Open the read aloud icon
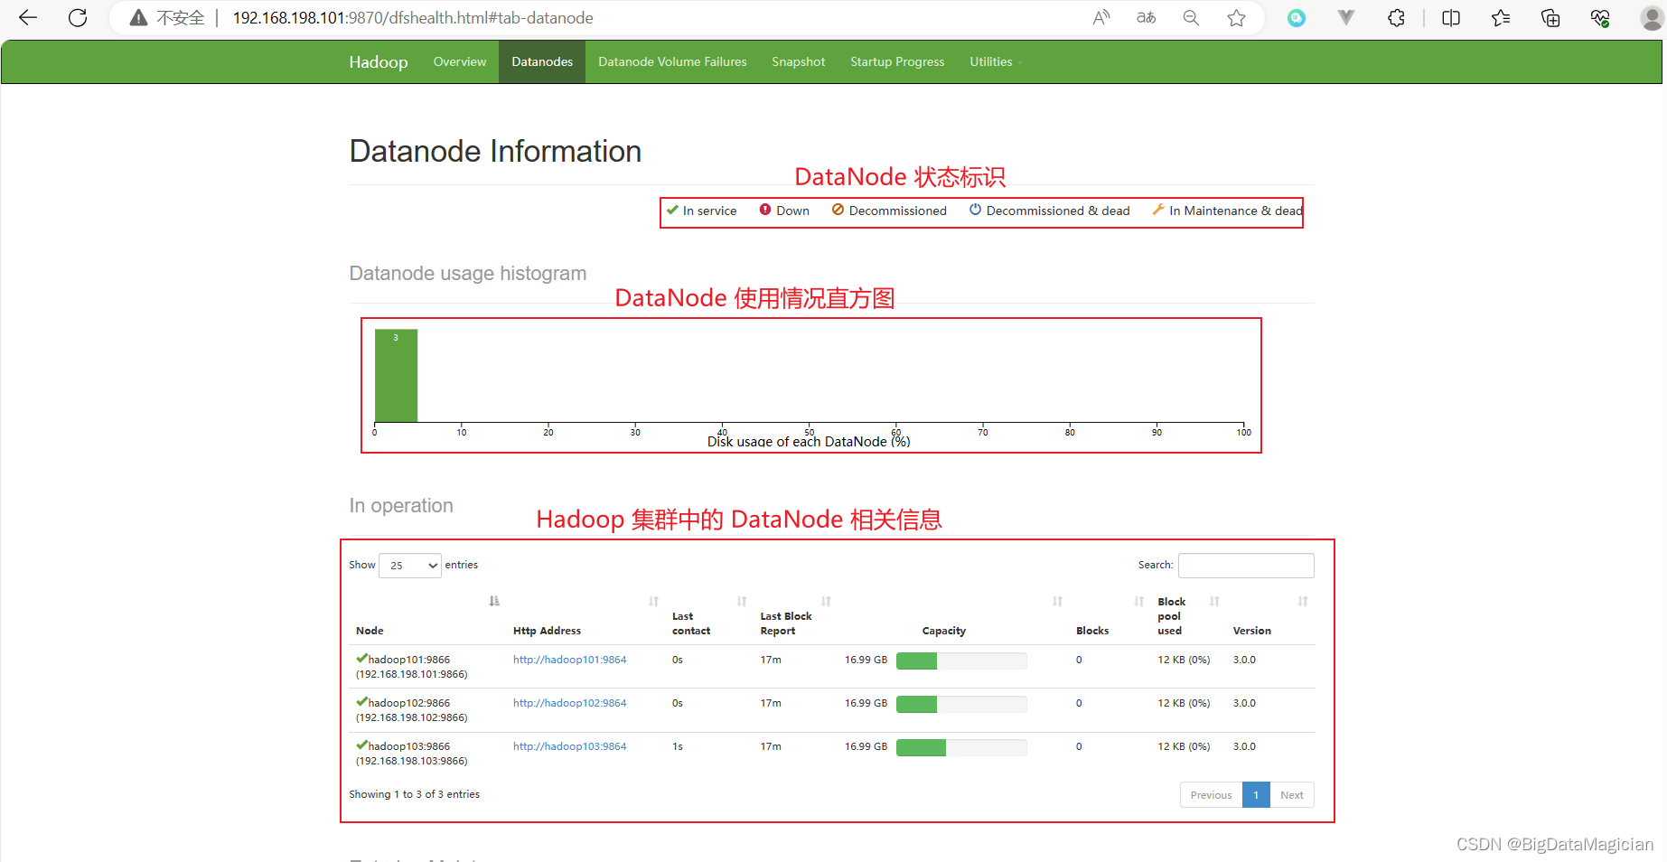Image resolution: width=1667 pixels, height=862 pixels. pos(1100,18)
